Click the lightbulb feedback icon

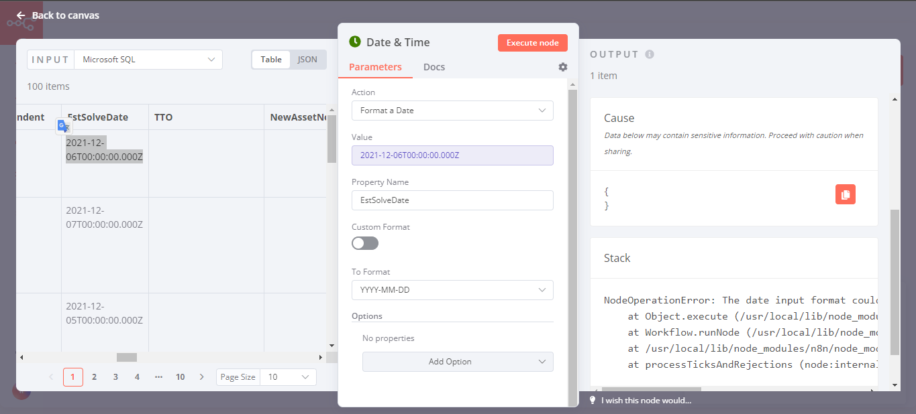click(x=593, y=400)
